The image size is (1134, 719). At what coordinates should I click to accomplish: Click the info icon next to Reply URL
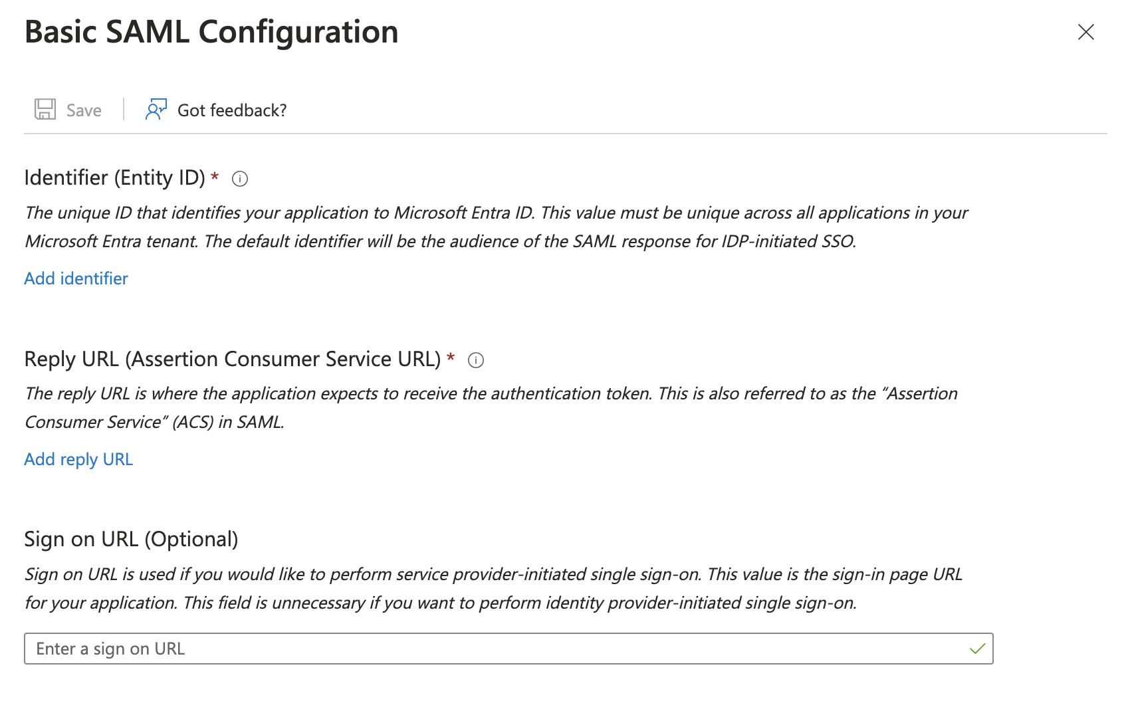475,360
